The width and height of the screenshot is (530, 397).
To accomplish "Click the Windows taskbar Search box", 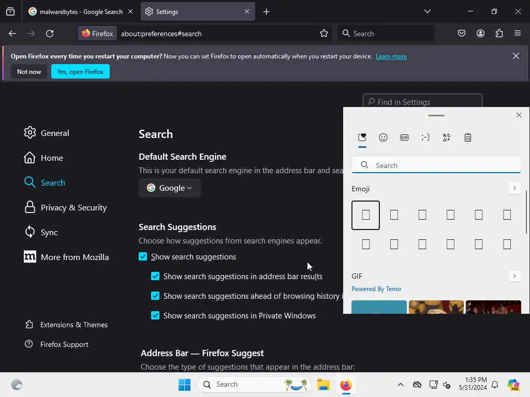I will click(x=255, y=385).
